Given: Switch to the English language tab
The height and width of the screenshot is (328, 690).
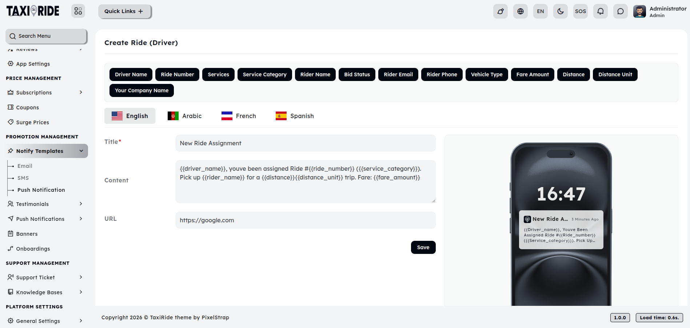Looking at the screenshot, I should pyautogui.click(x=130, y=116).
